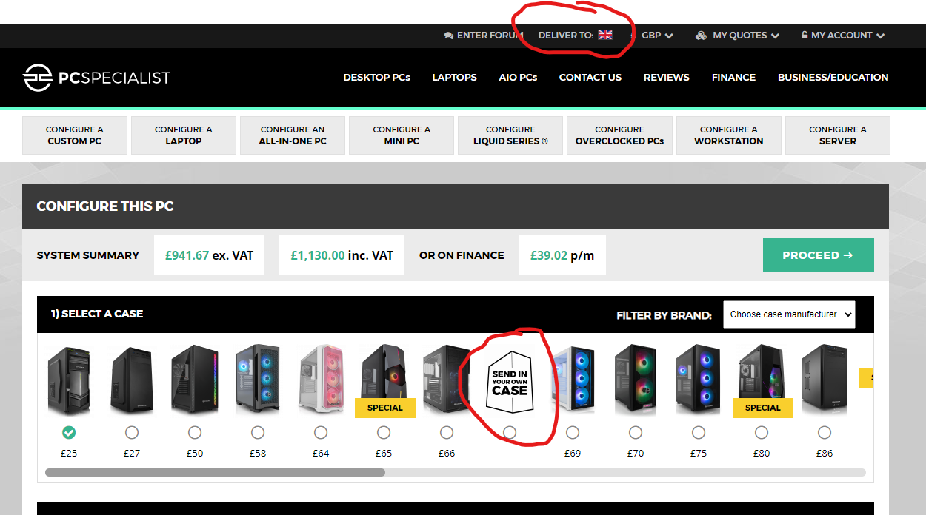Click the Deliver To label
Screen dimensions: 926x515
tap(566, 36)
